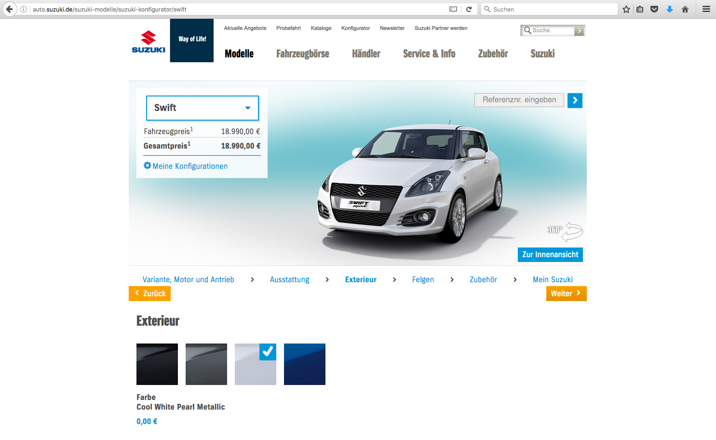
Task: Submit site search with the arrow button
Action: coord(580,30)
